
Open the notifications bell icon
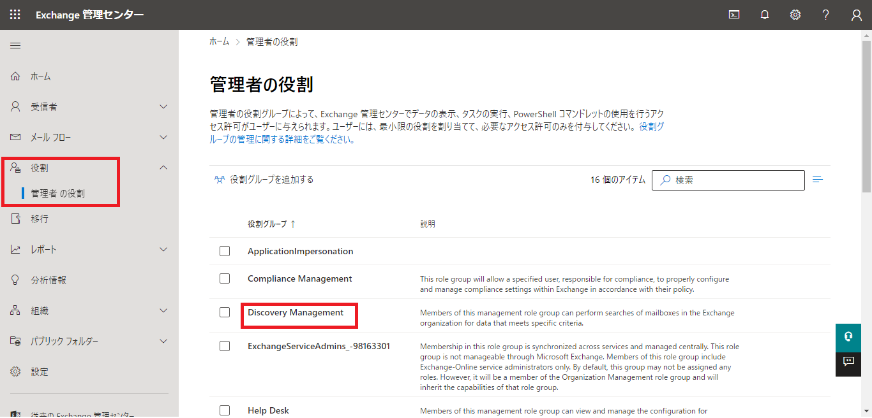(x=765, y=15)
